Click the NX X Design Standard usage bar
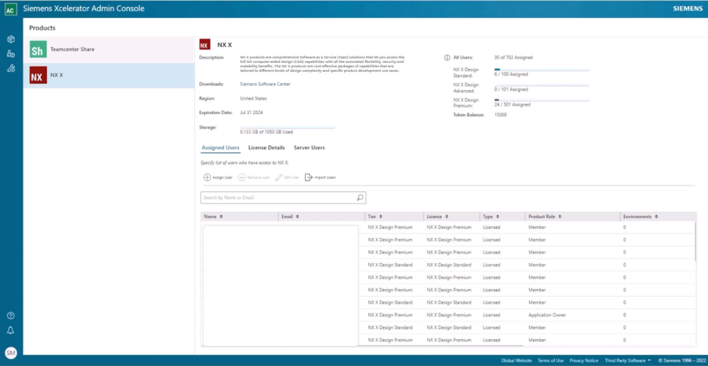The width and height of the screenshot is (708, 366). tap(541, 70)
